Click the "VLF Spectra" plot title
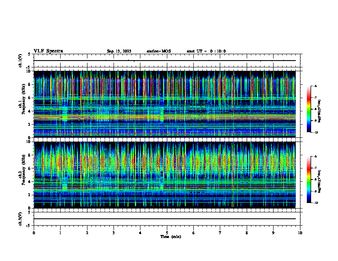338x261 pixels. click(48, 51)
